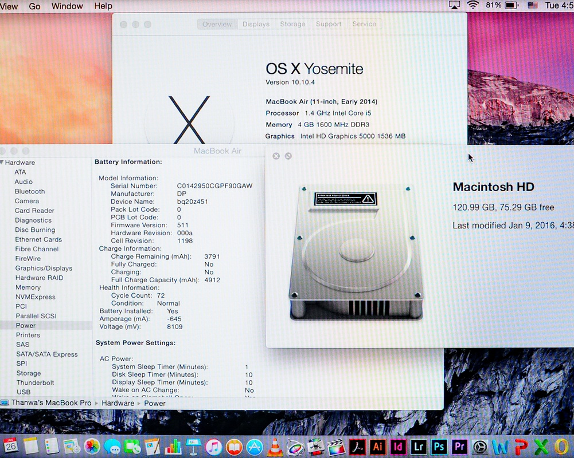This screenshot has width=574, height=458.
Task: Select Bluetooth in the sidebar
Action: [x=30, y=191]
